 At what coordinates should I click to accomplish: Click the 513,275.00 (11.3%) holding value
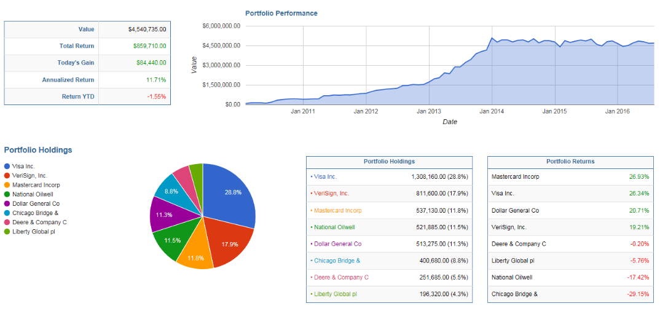442,244
